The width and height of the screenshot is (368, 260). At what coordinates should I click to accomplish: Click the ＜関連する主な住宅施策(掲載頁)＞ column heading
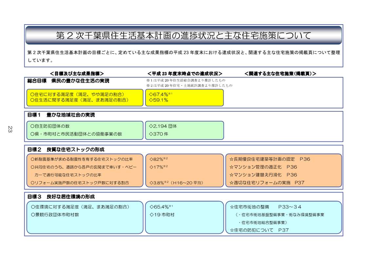pos(280,73)
